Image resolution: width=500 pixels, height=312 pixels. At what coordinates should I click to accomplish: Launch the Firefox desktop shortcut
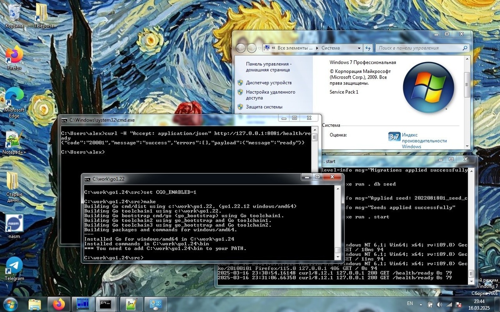[x=14, y=57]
